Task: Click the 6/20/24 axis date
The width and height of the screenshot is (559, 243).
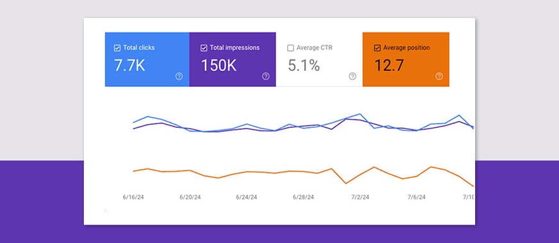Action: pyautogui.click(x=190, y=197)
